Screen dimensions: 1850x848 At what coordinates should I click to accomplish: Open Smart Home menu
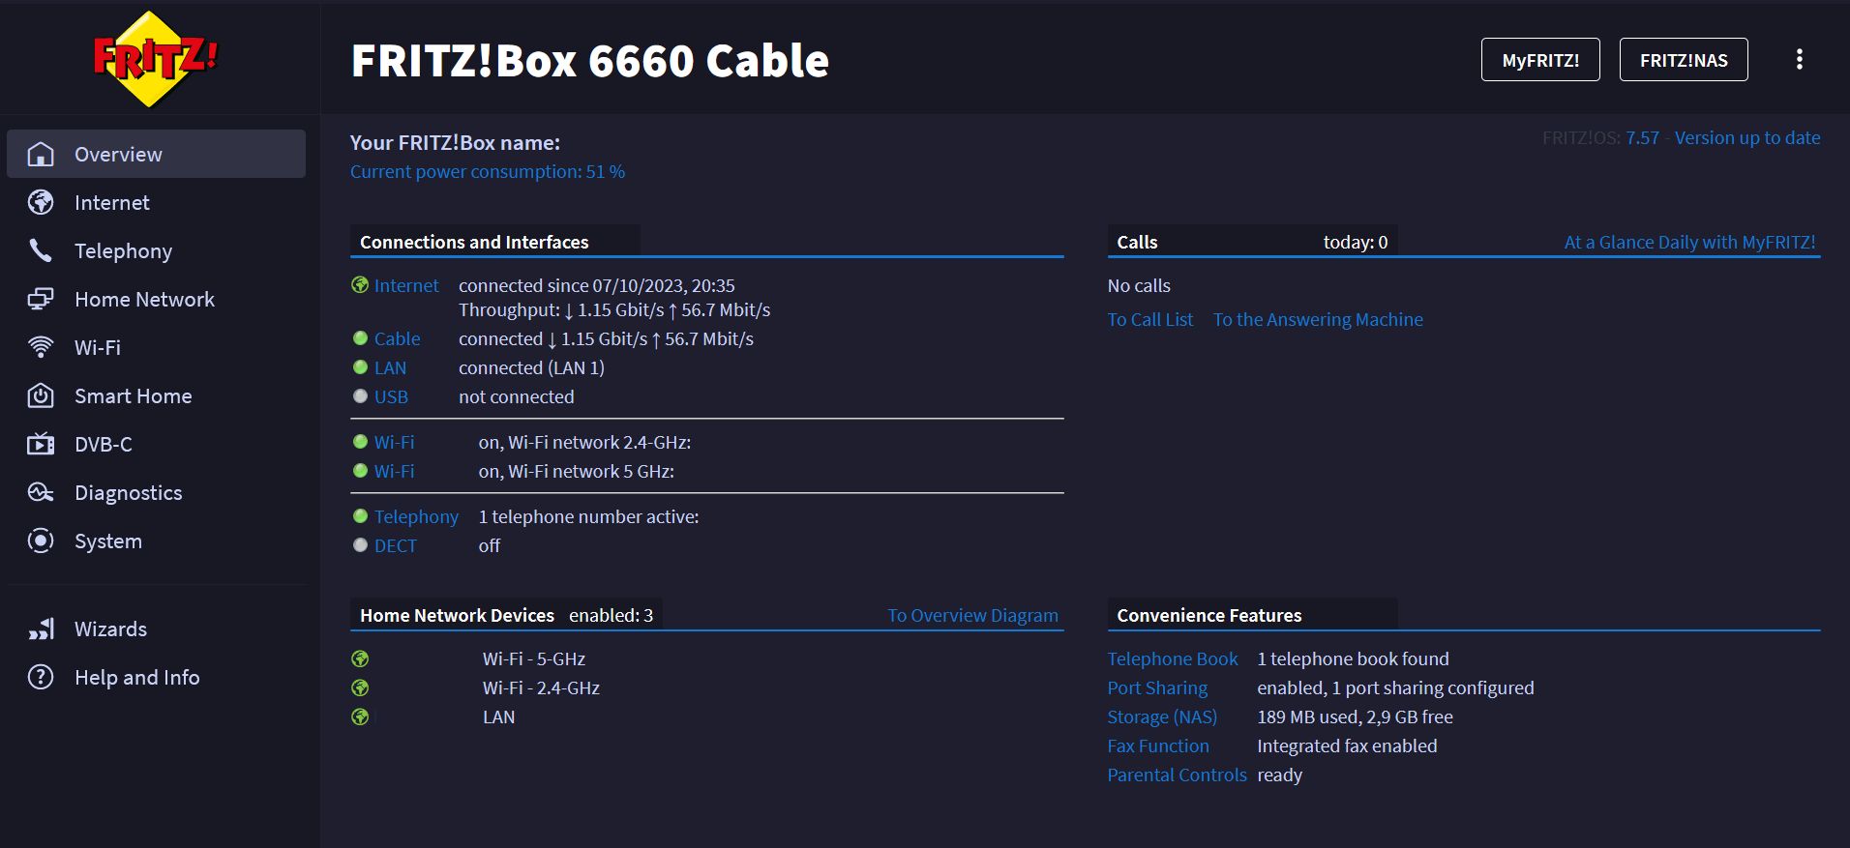[156, 395]
